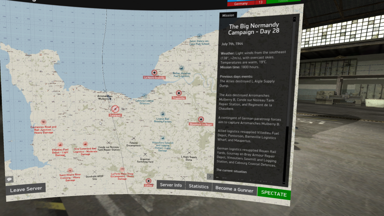Click the Saint Hilaire River Crossing icon
Viewport: 384px width, 216px height.
70,170
